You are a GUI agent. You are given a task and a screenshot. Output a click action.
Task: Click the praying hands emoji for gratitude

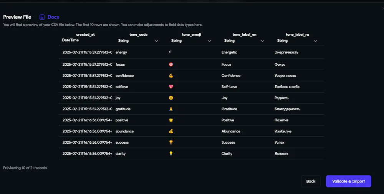[x=171, y=109]
